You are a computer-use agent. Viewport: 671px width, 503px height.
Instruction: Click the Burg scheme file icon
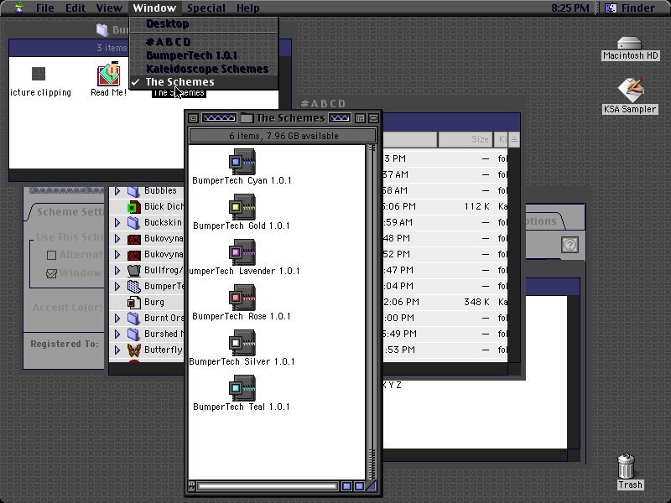point(134,303)
